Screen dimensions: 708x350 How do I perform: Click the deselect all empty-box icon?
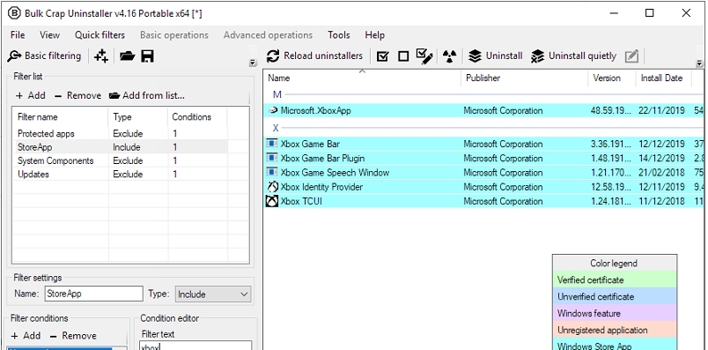pyautogui.click(x=403, y=56)
